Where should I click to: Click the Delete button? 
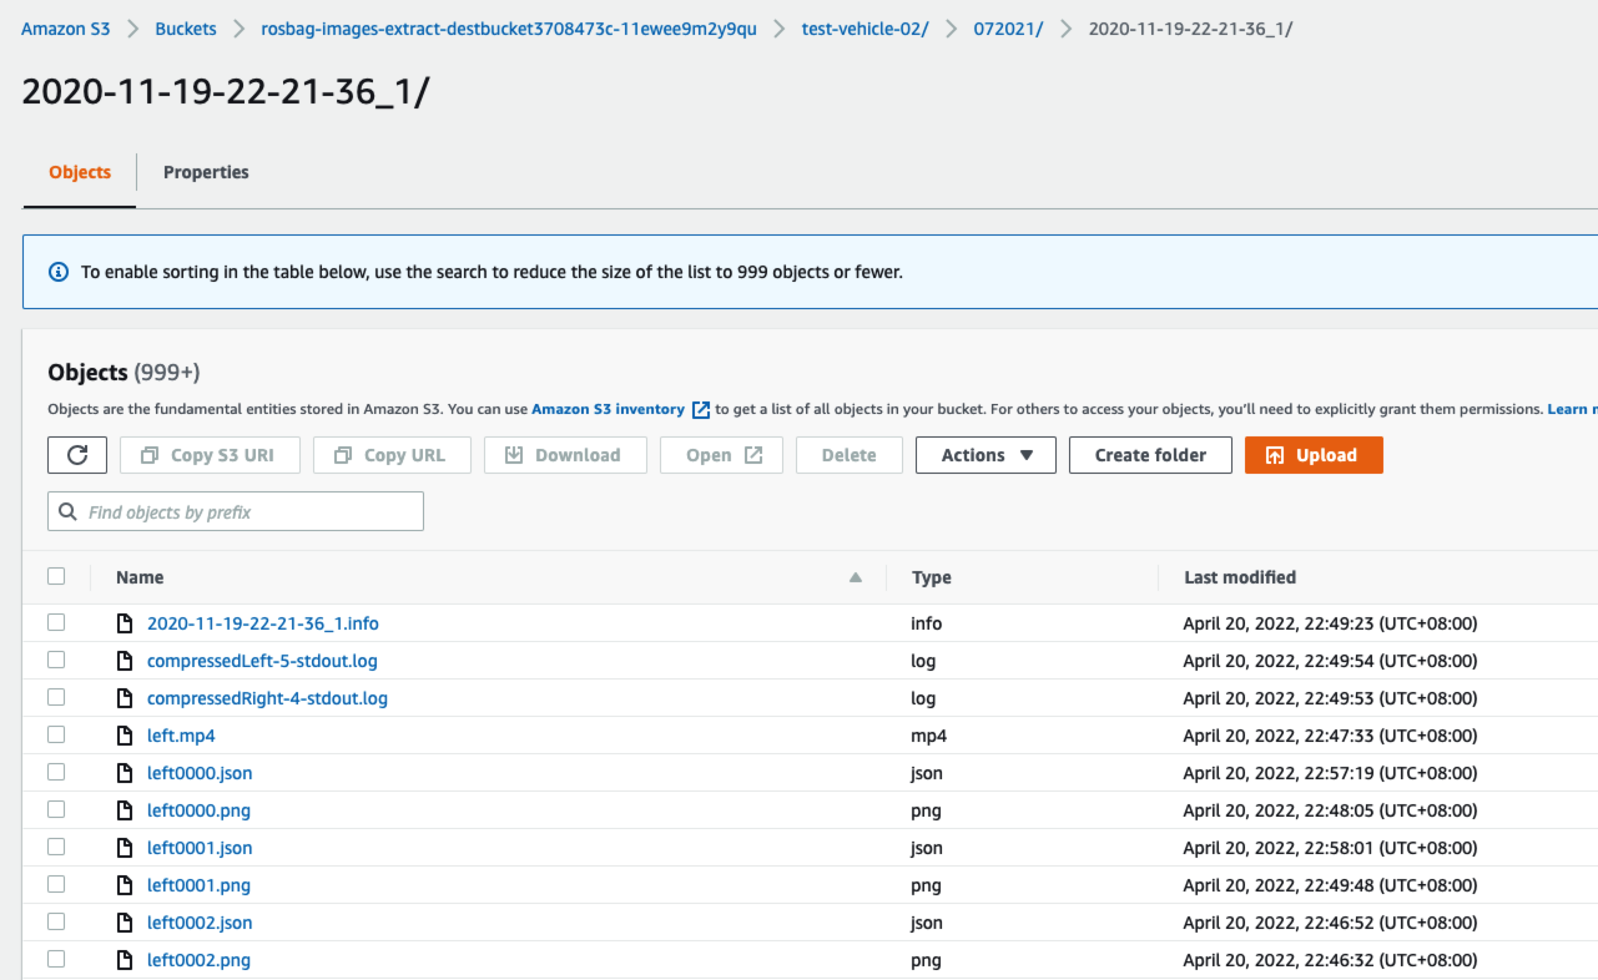coord(849,455)
